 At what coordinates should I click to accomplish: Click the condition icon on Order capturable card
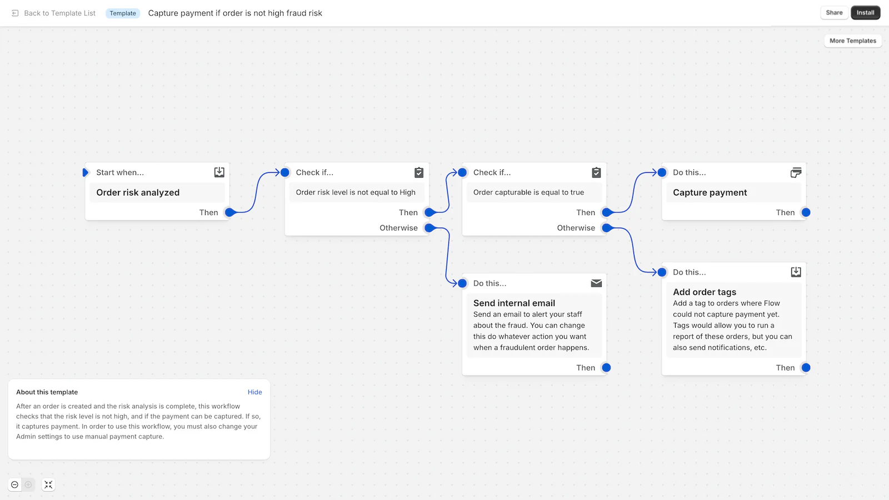coord(596,172)
